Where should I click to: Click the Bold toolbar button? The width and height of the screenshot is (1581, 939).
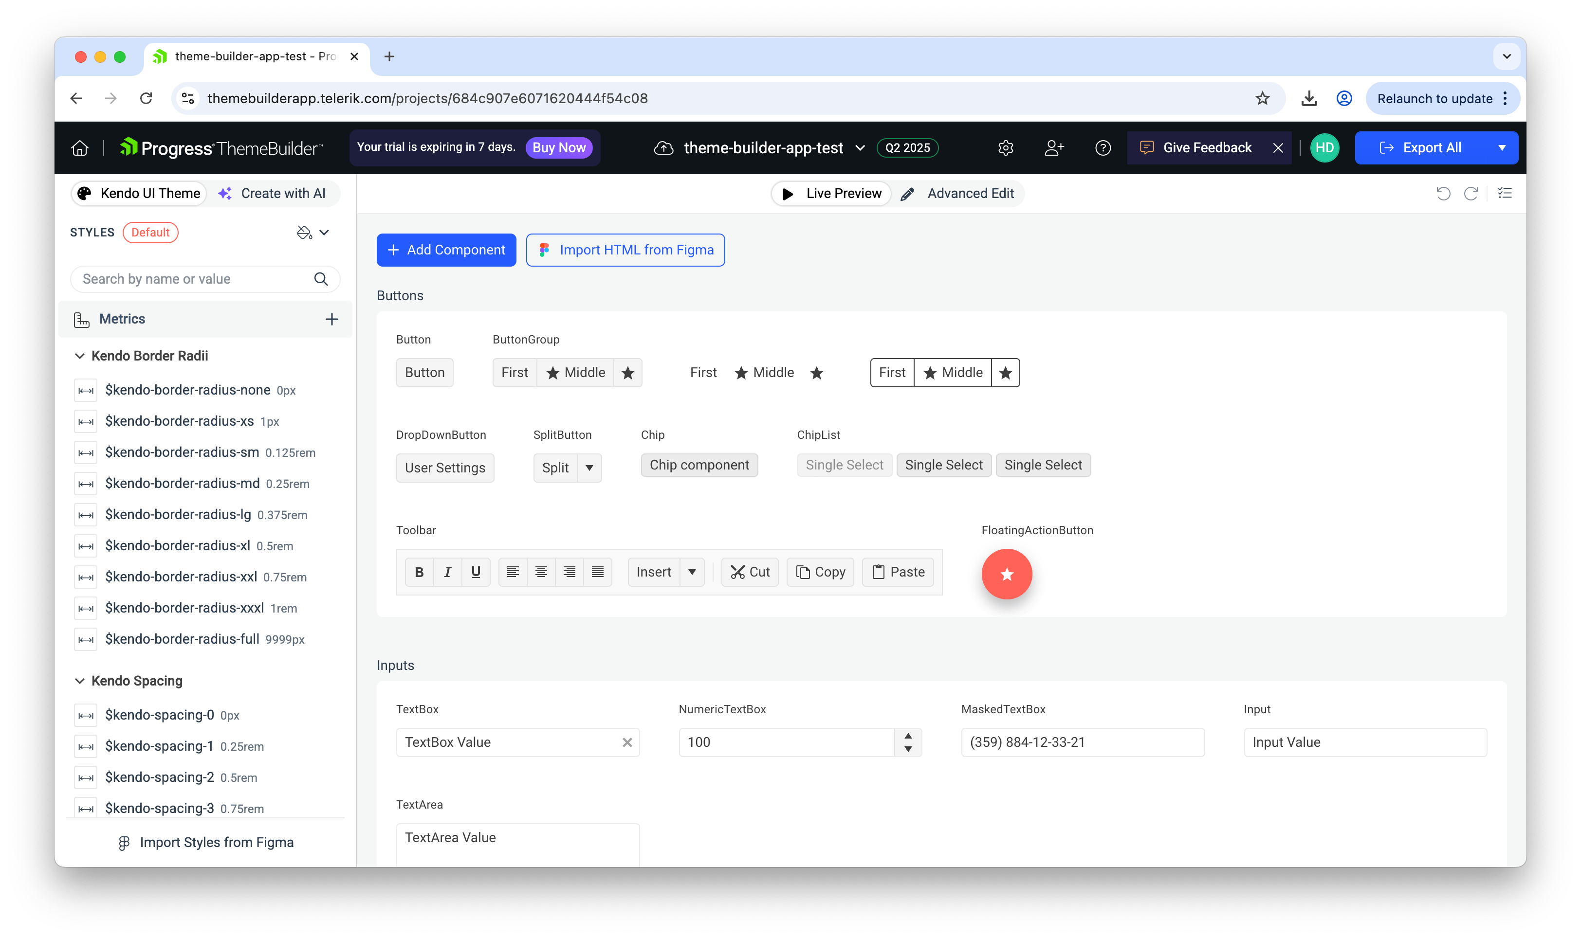tap(419, 572)
